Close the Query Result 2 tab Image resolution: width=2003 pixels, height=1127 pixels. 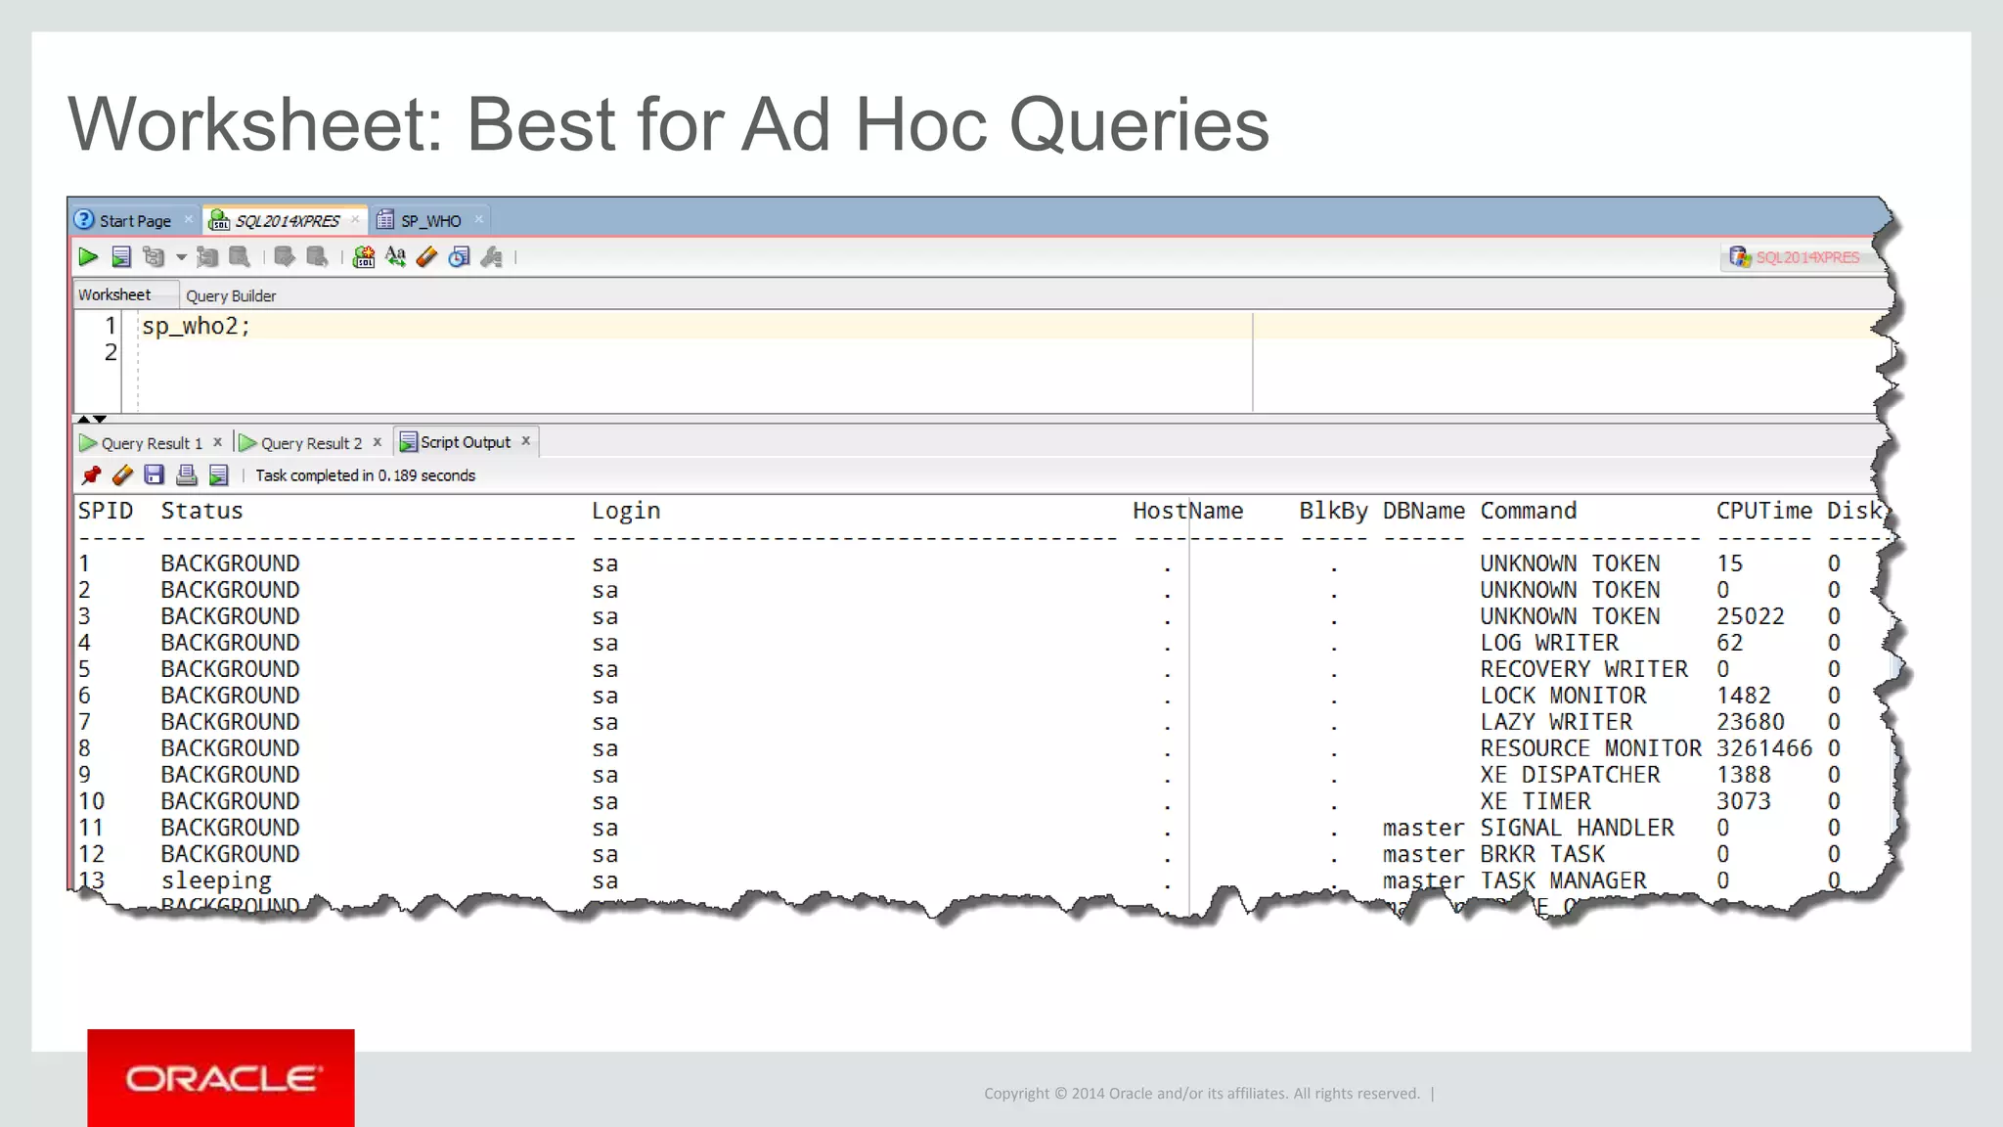pos(377,442)
